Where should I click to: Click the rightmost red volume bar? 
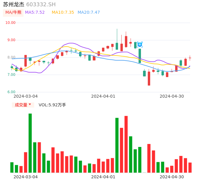190,168
